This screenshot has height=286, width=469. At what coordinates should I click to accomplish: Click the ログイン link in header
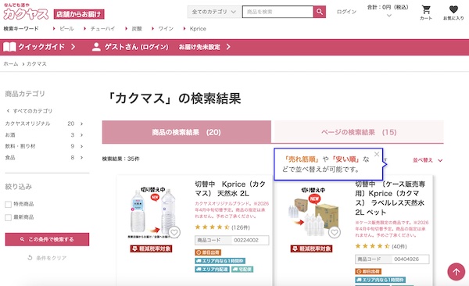coord(346,12)
